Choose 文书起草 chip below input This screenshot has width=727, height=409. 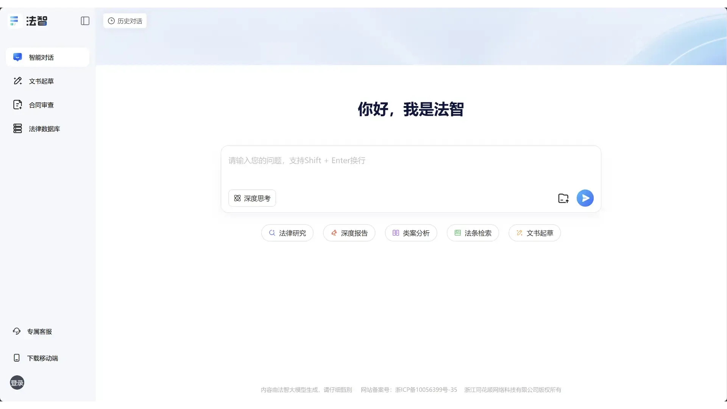(x=535, y=233)
